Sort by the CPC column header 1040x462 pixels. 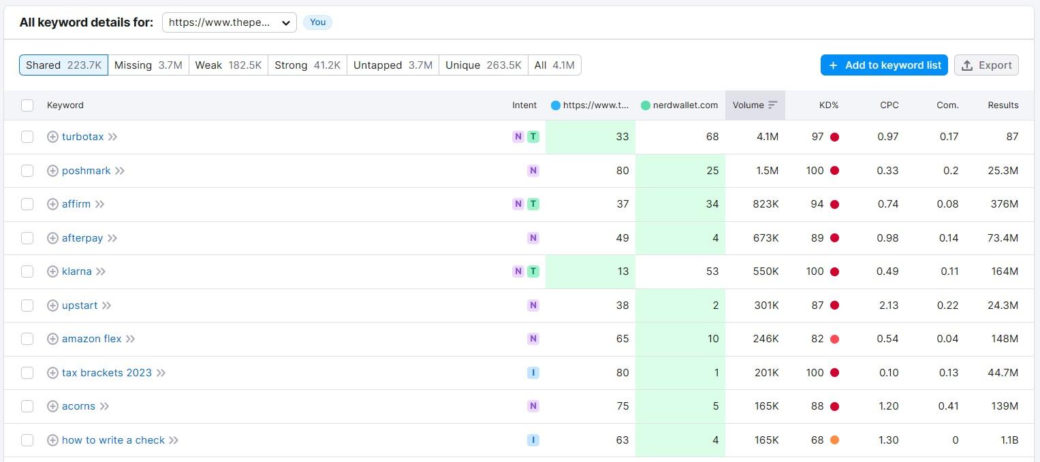tap(889, 105)
